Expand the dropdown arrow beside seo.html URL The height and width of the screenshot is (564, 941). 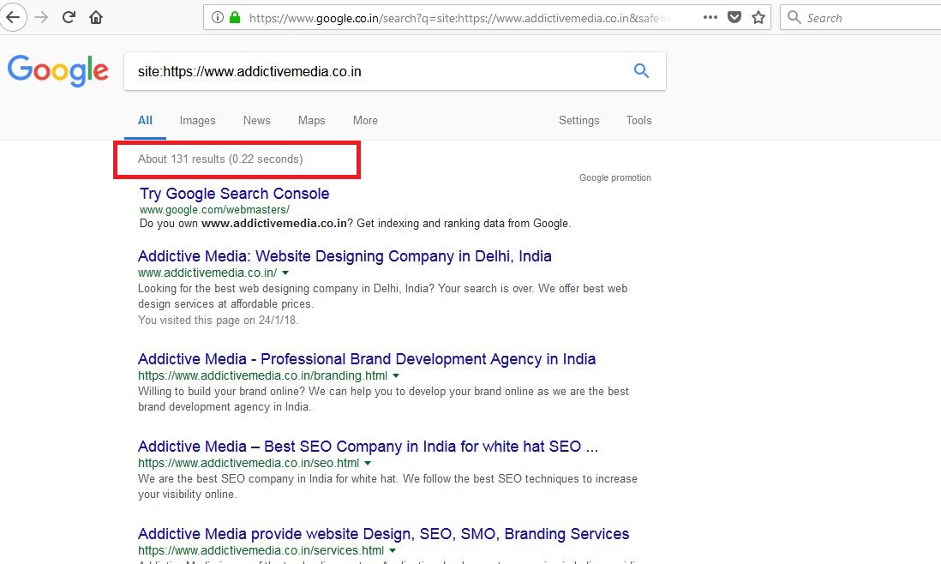coord(368,463)
